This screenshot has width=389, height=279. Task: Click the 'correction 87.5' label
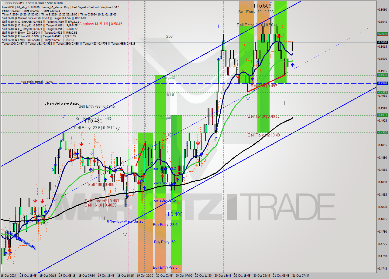click(165, 200)
